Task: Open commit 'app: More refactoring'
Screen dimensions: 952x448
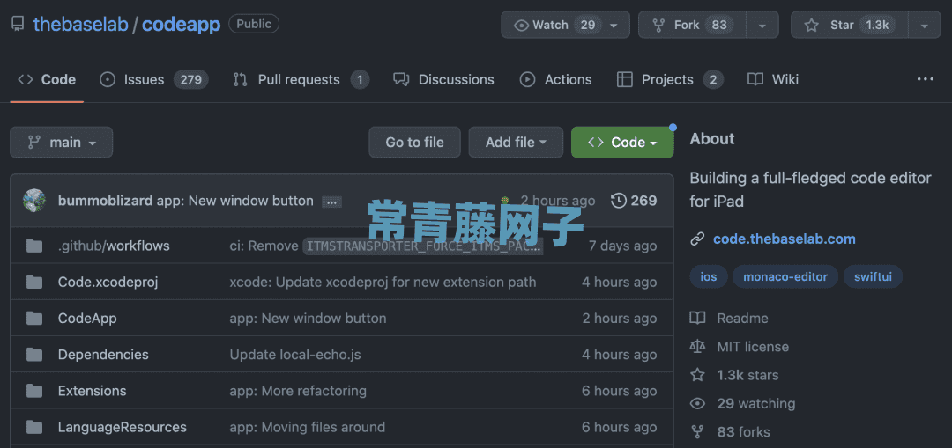Action: tap(298, 391)
